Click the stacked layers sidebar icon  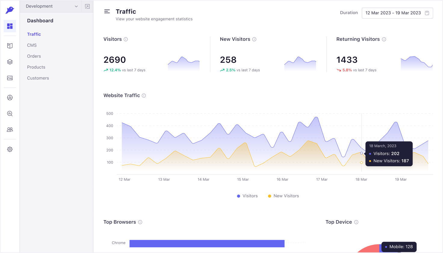(10, 62)
